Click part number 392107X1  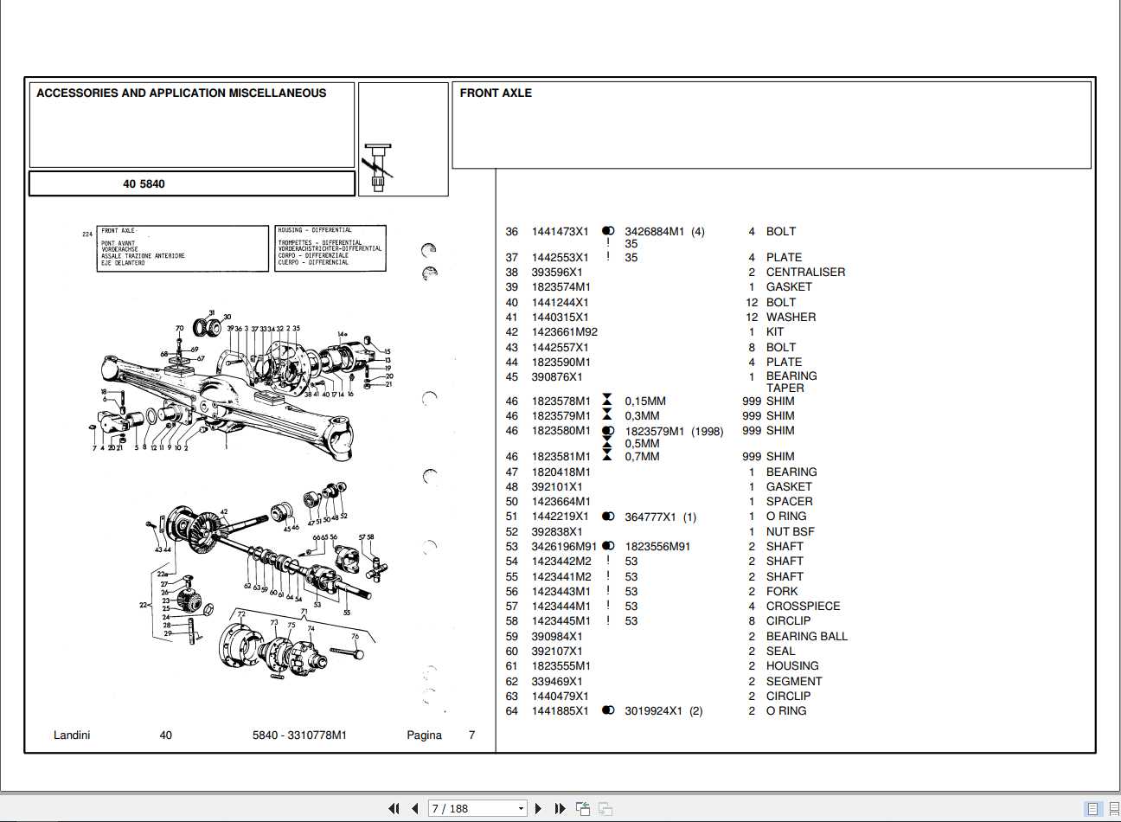tap(556, 651)
